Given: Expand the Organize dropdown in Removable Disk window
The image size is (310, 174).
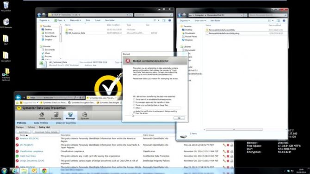Looking at the screenshot, I should coord(185,21).
